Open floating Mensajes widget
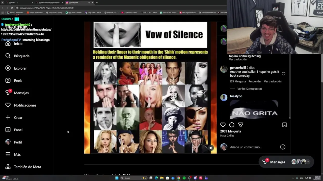This screenshot has width=323, height=181. point(286,162)
